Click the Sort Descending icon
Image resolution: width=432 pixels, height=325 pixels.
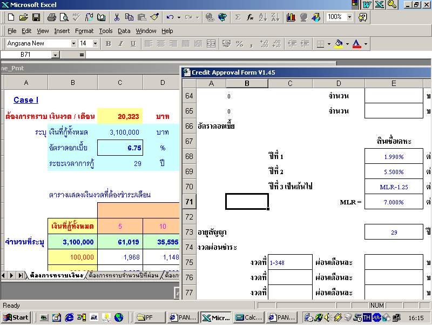click(275, 17)
